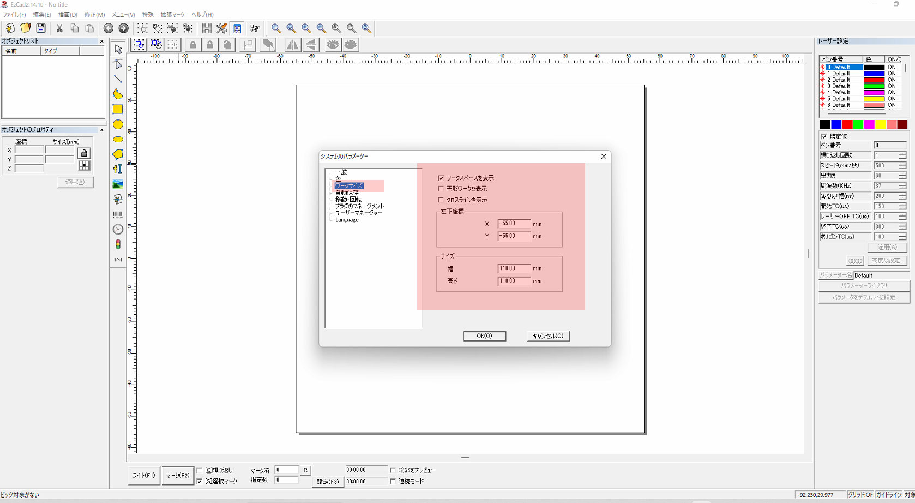Open the ファイル(F) menu
Image resolution: width=915 pixels, height=503 pixels.
pos(14,15)
